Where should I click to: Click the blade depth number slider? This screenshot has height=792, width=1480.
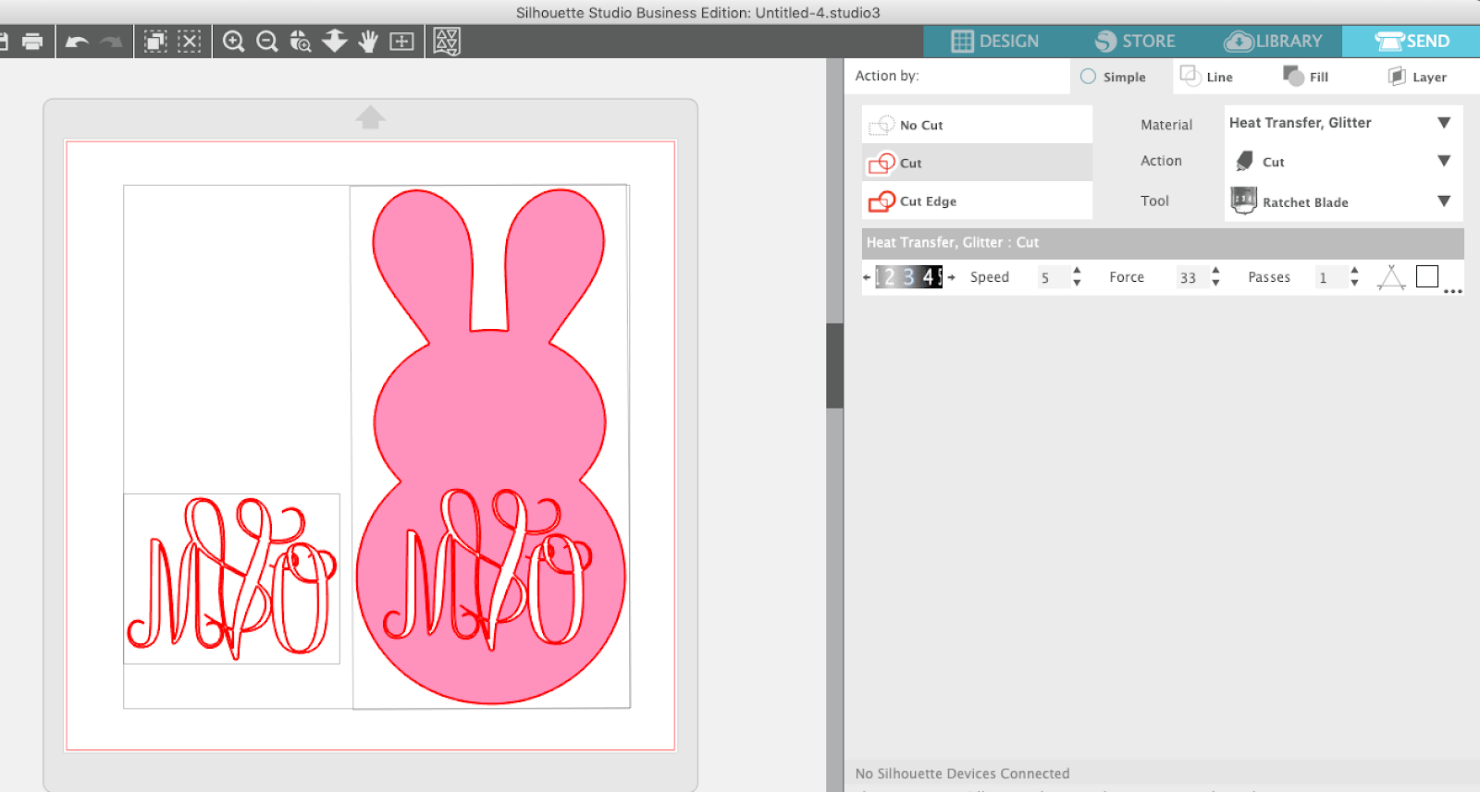[x=908, y=277]
